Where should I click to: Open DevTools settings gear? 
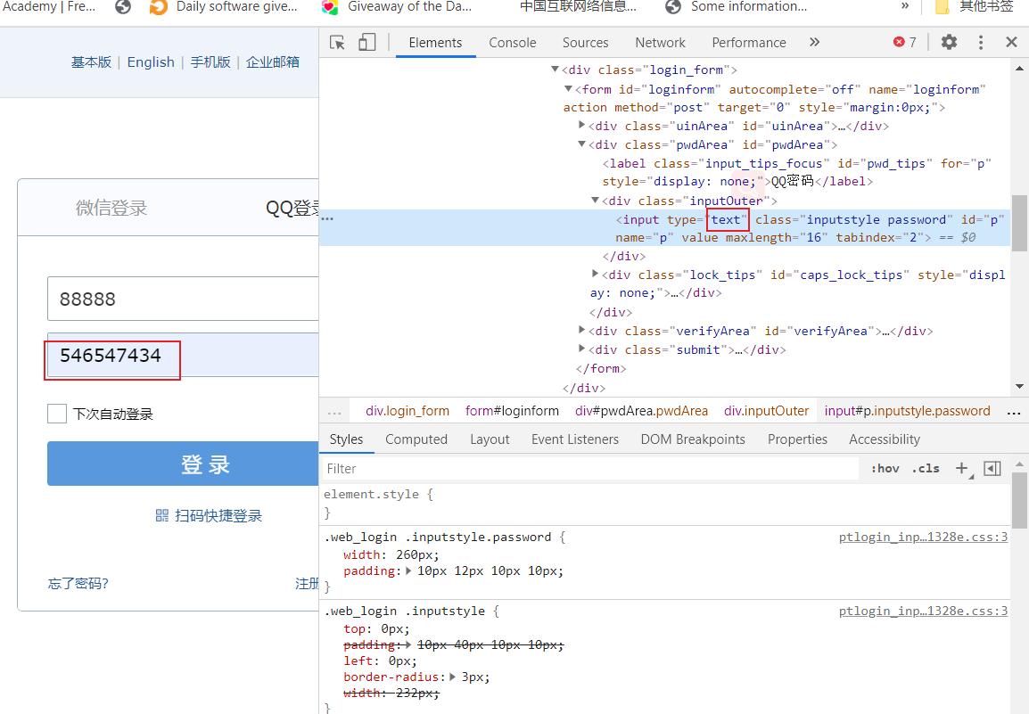tap(949, 42)
